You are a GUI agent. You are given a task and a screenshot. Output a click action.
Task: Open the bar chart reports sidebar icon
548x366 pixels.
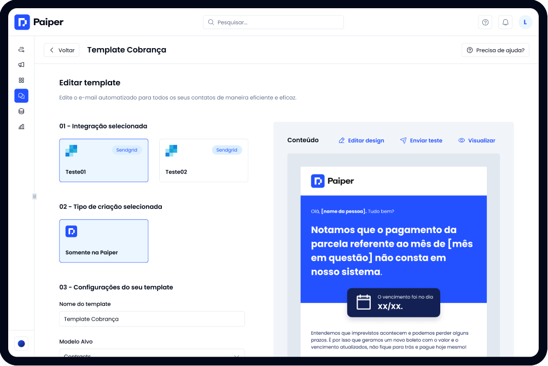pyautogui.click(x=21, y=126)
